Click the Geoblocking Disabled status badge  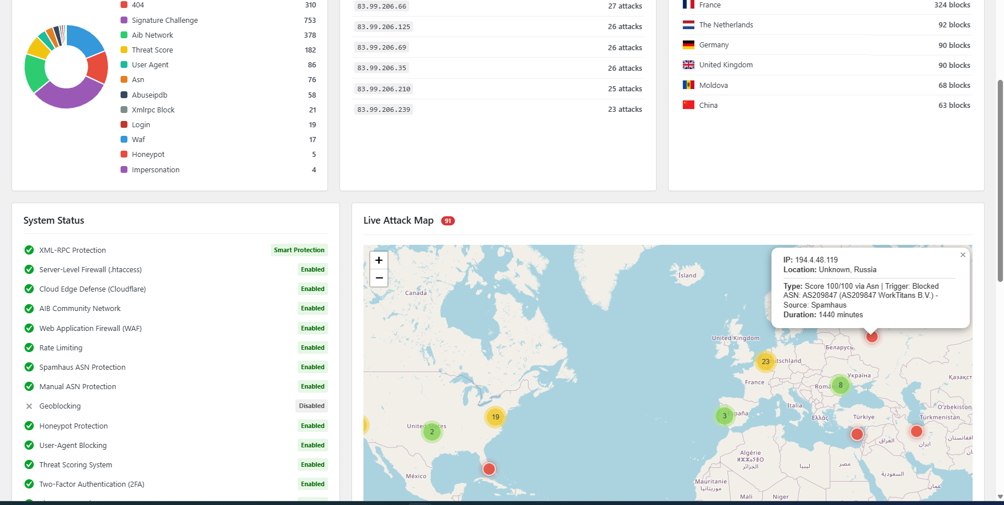coord(311,406)
